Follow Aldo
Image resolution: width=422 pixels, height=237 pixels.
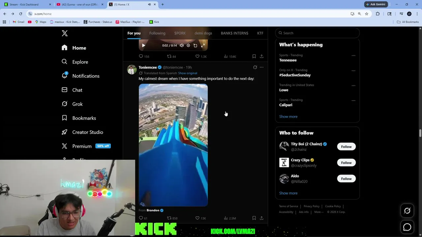point(346,179)
